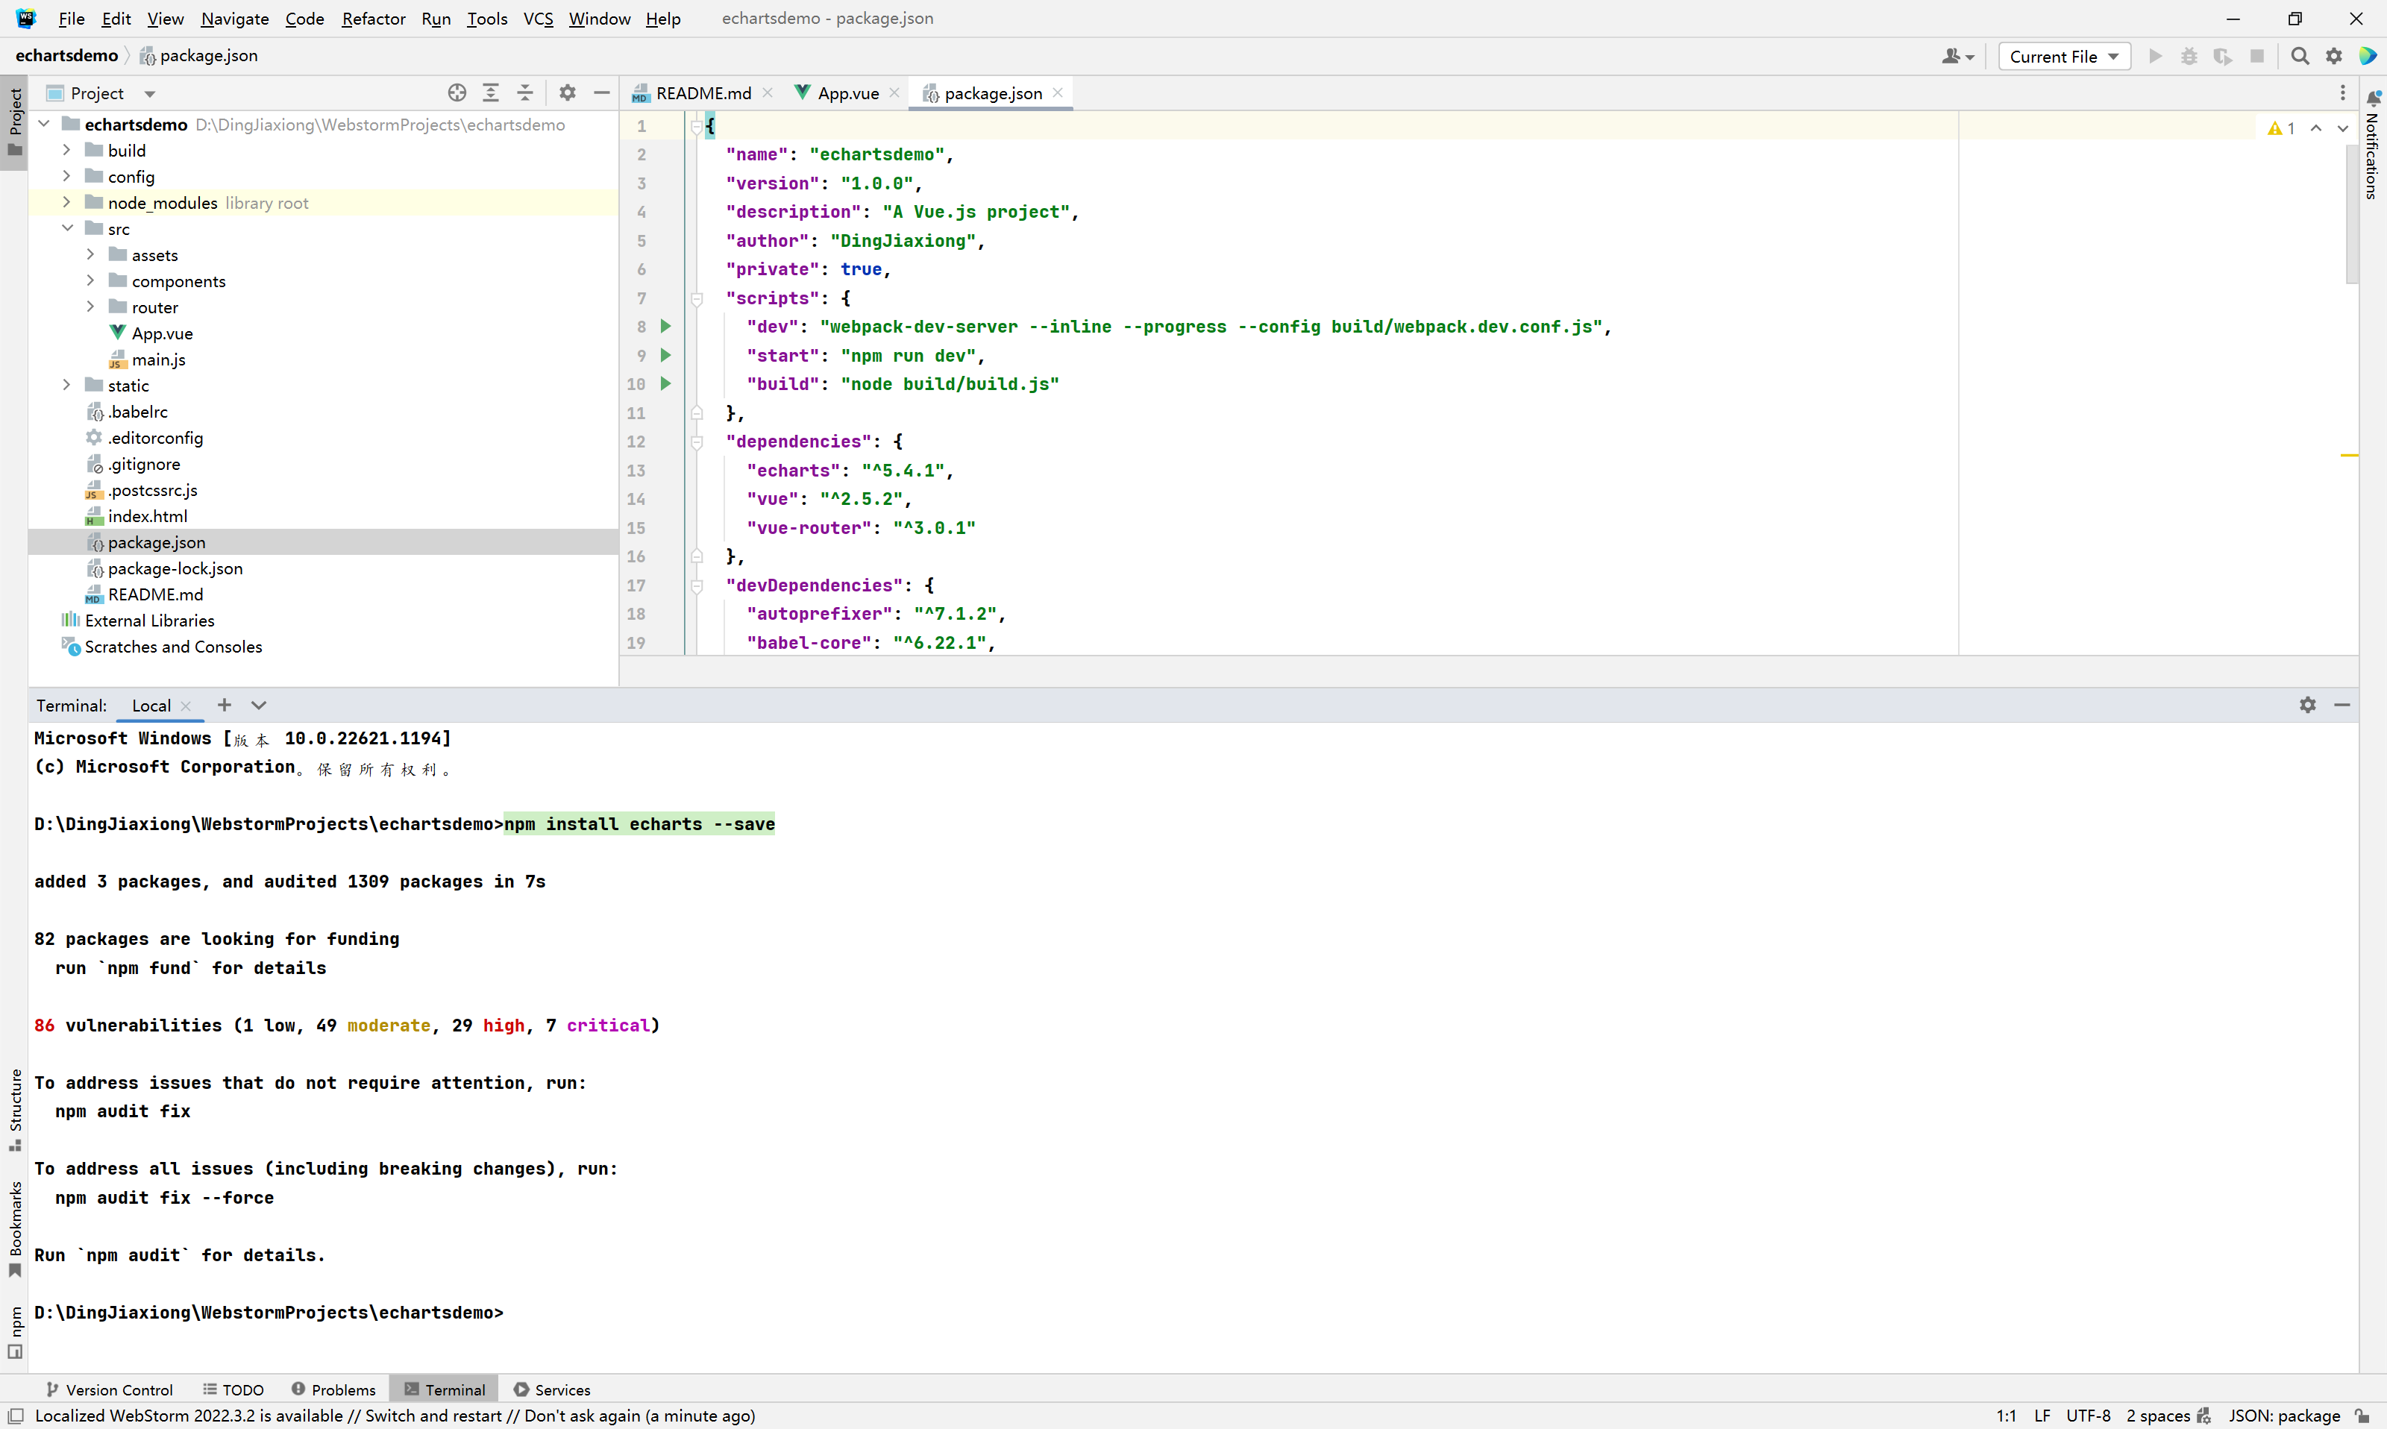Click the Version Control button
The height and width of the screenshot is (1429, 2387).
109,1389
